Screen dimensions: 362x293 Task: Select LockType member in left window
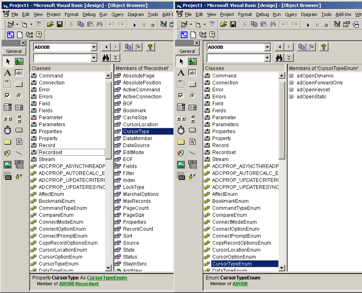pyautogui.click(x=133, y=187)
